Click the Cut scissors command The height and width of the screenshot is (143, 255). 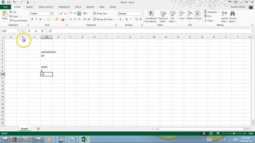pyautogui.click(x=13, y=12)
